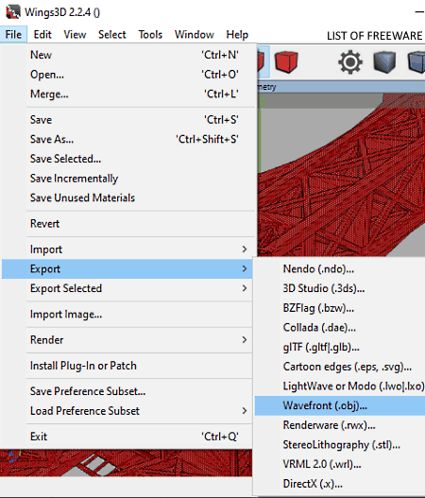Open the Window menu
The image size is (425, 498).
point(194,34)
